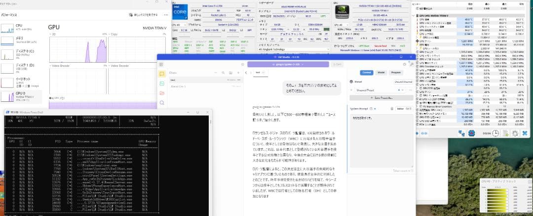Click 新しいタスクを実行する in Task Manager
533x216 pixels.
pos(143,15)
